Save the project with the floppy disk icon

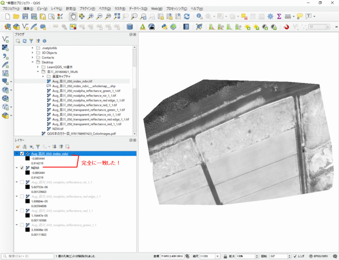[x=25, y=16]
